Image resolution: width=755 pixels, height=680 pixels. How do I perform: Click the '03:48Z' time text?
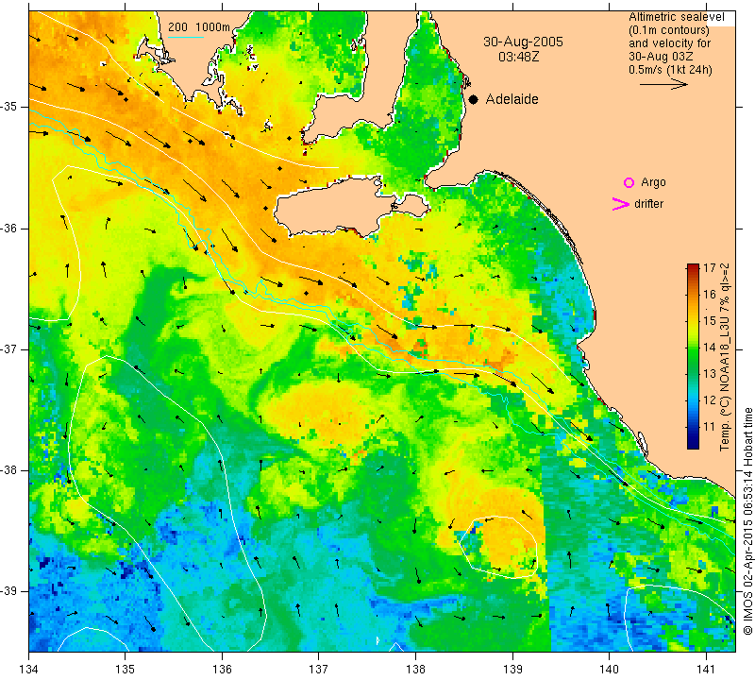pyautogui.click(x=518, y=57)
